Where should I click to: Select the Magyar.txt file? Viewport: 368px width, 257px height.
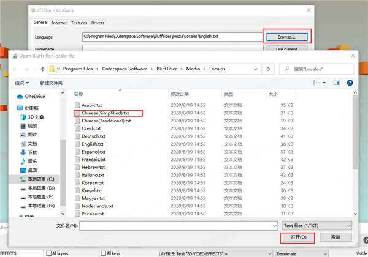click(90, 198)
